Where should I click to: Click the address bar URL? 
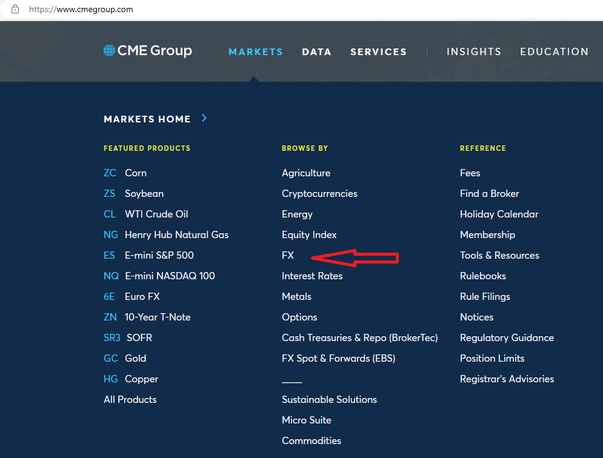pos(81,9)
